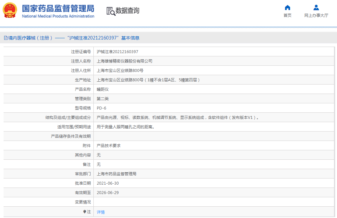Go to 首页 via its text label
Screen dimensions: 337x218
click(x=287, y=16)
